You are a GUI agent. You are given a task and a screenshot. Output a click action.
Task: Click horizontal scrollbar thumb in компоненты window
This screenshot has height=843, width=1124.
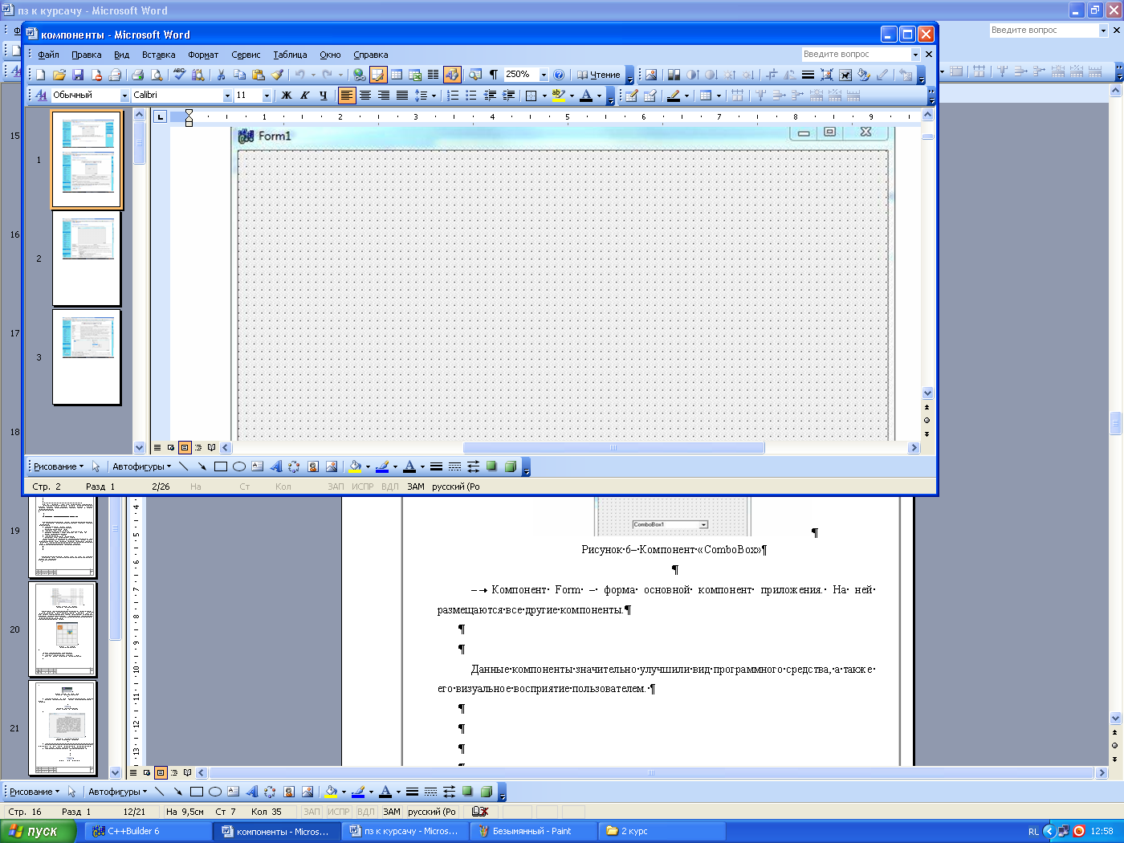[x=614, y=448]
